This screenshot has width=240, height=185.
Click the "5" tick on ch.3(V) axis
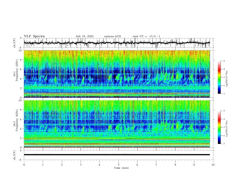coord(21,151)
